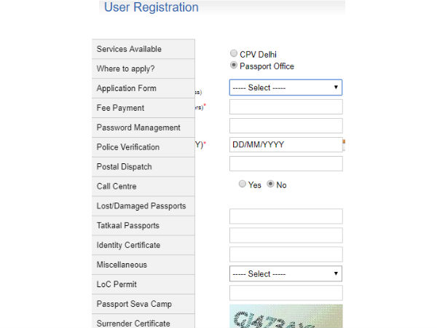Go to Passport Seva Camp link
The width and height of the screenshot is (437, 328).
click(143, 304)
